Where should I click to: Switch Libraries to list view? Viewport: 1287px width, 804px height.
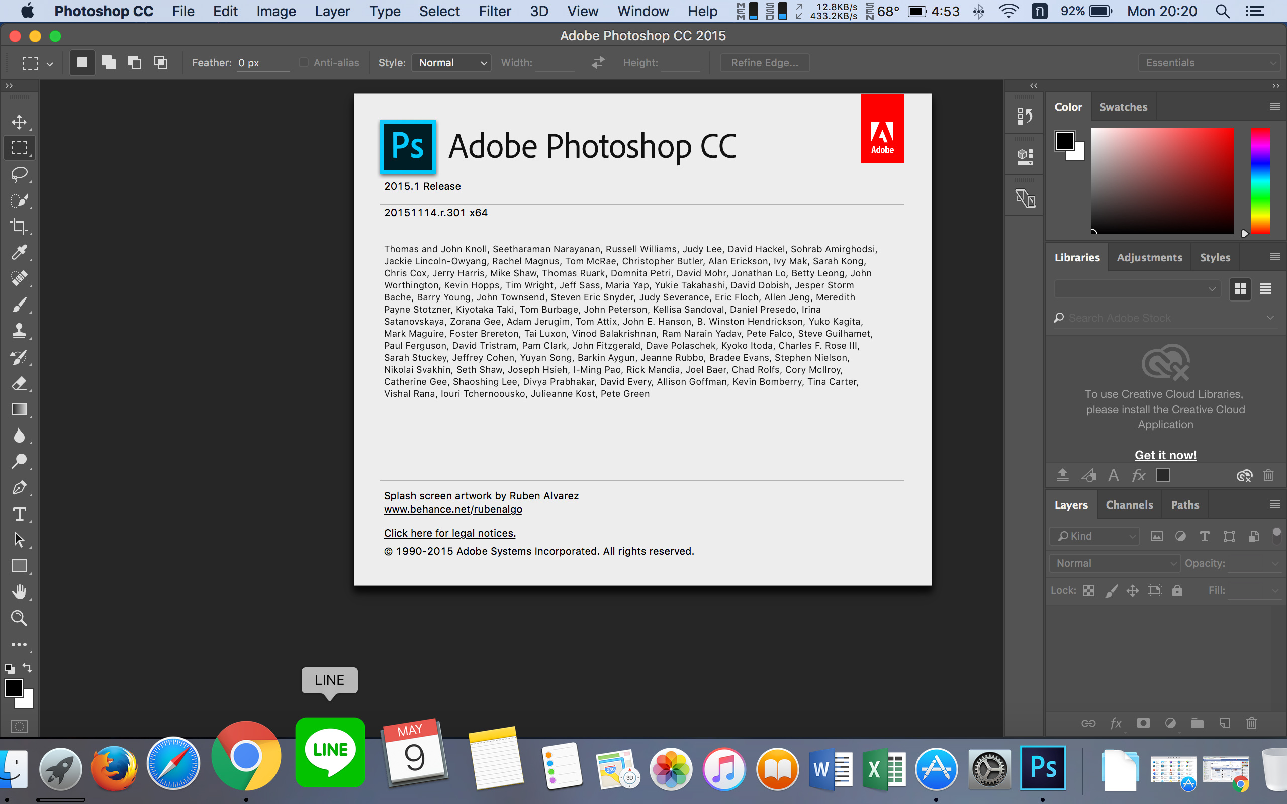coord(1265,289)
